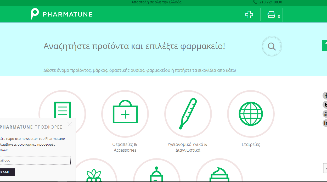Image resolution: width=327 pixels, height=182 pixels.
Task: Open the Υγειονομικό Υλικό & Διαγνωστικά link
Action: pyautogui.click(x=188, y=147)
